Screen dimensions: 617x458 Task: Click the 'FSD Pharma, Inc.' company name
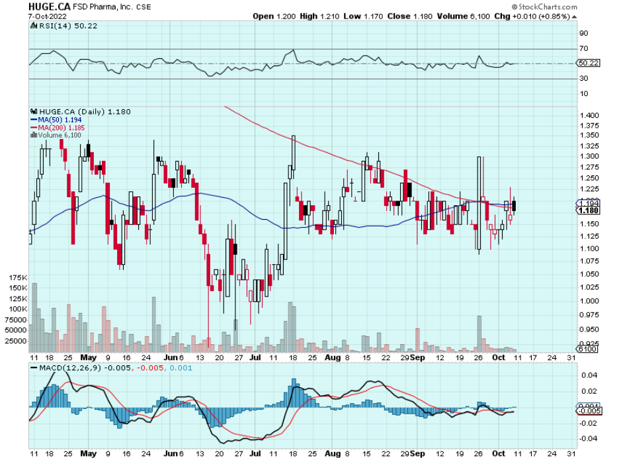[x=103, y=7]
